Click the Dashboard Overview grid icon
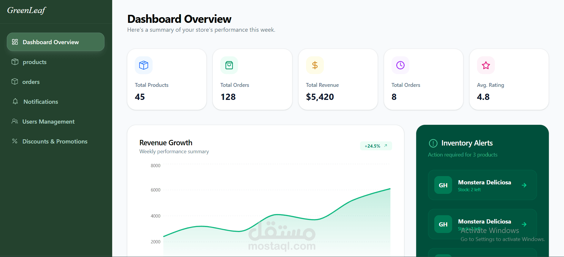The height and width of the screenshot is (257, 564). (15, 42)
